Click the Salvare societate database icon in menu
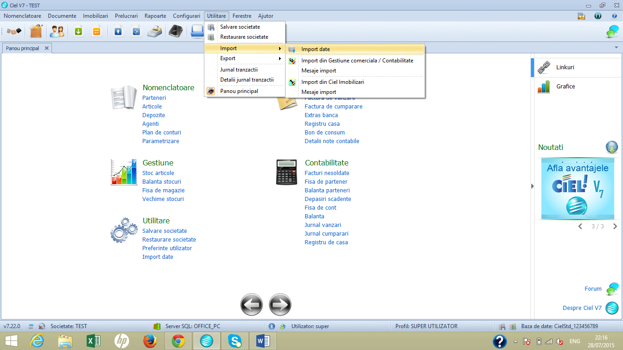The width and height of the screenshot is (623, 350). (x=211, y=27)
